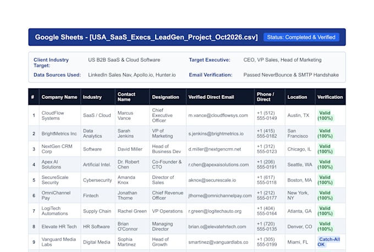
Task: Click the text US B2B SaaS & Cloud Software
Action: [x=124, y=60]
